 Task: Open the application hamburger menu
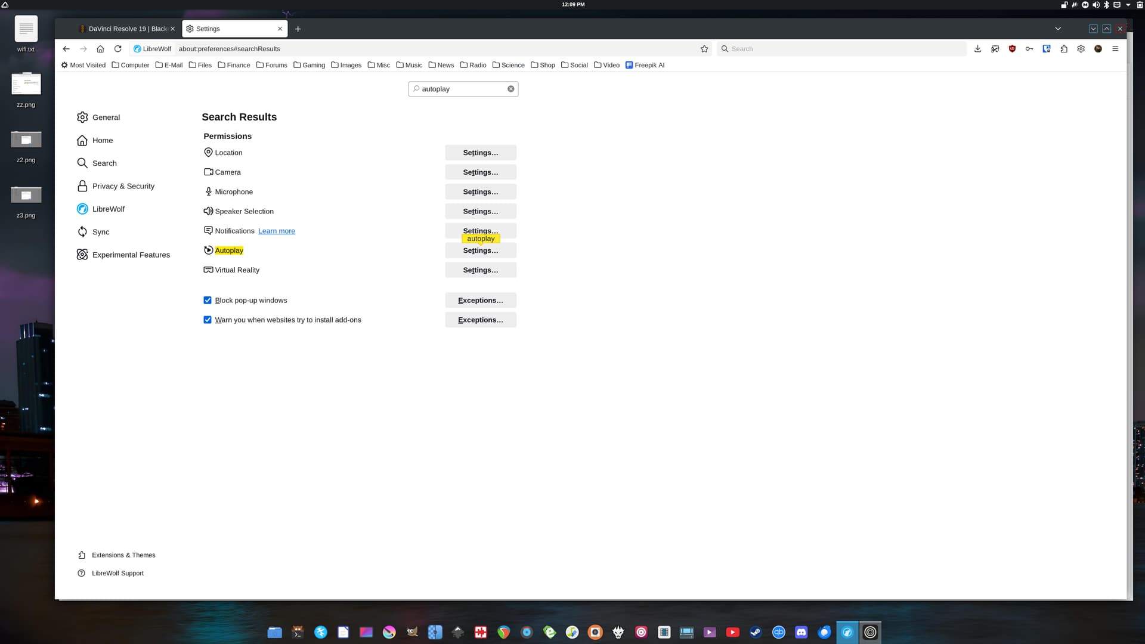point(1115,49)
